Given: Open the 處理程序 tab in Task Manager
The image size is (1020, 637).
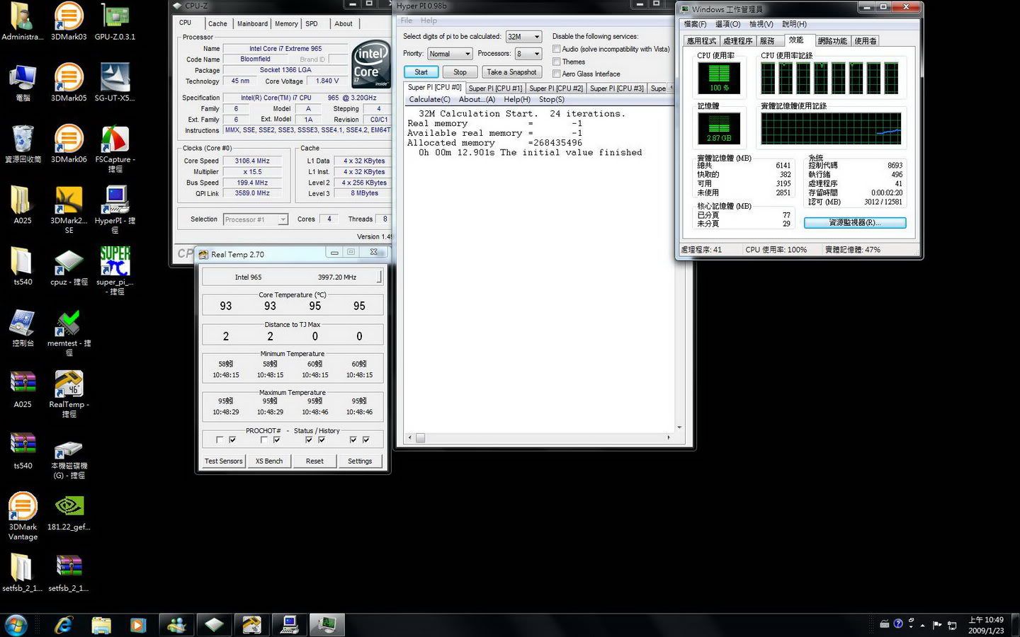Looking at the screenshot, I should pyautogui.click(x=737, y=41).
